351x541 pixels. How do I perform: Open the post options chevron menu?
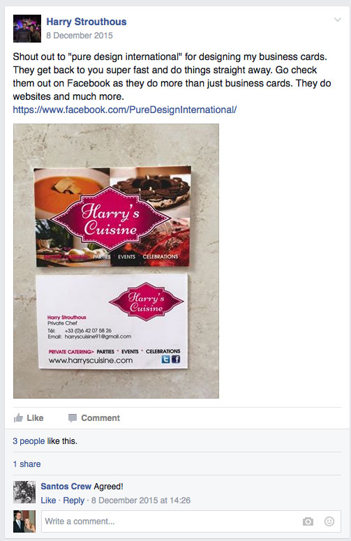(338, 20)
